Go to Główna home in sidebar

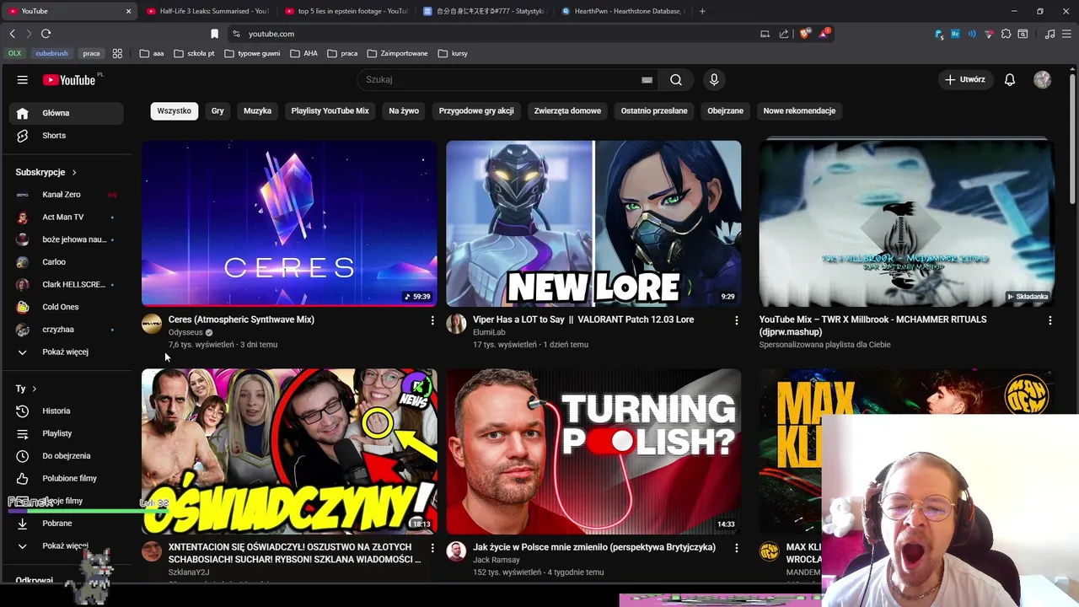point(66,113)
